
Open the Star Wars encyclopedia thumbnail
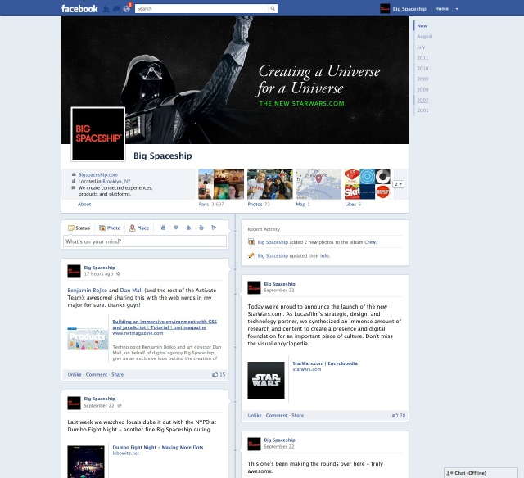point(265,380)
